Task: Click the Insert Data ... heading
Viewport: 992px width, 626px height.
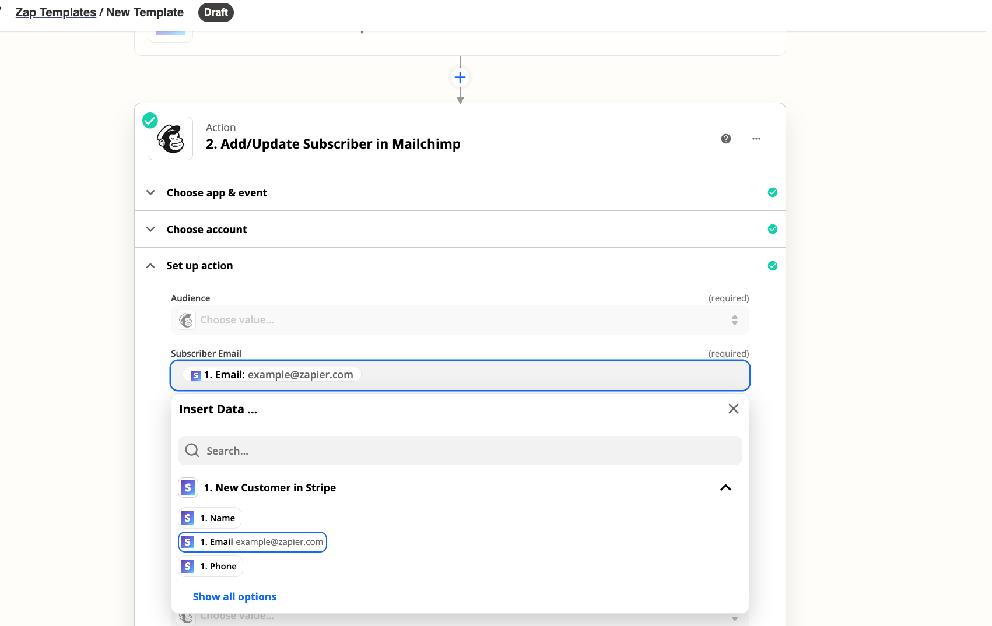Action: coord(218,409)
